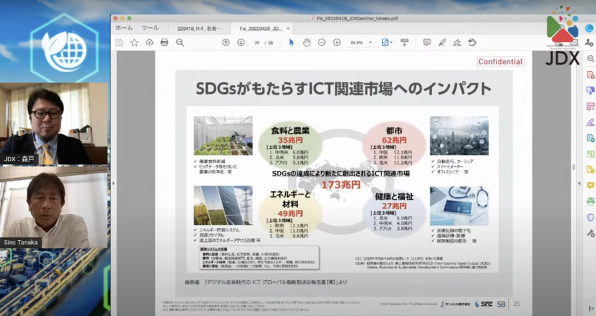Open the green Compare Files sidebar tool
Viewport: 596px width, 316px height.
click(x=590, y=153)
